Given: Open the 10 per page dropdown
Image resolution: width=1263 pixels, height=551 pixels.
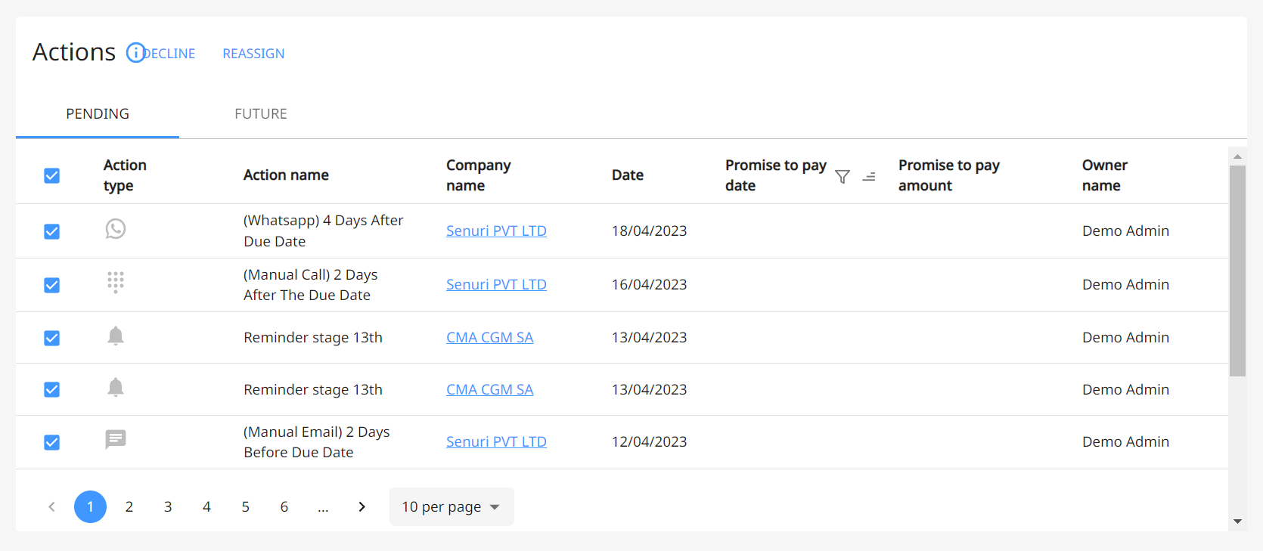Looking at the screenshot, I should tap(452, 506).
